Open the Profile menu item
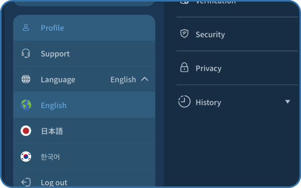 click(84, 28)
